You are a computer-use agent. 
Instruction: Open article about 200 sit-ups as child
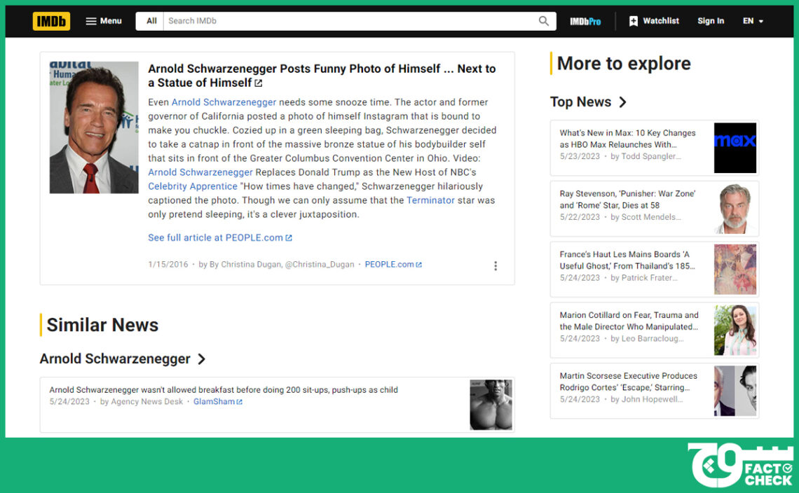point(223,390)
